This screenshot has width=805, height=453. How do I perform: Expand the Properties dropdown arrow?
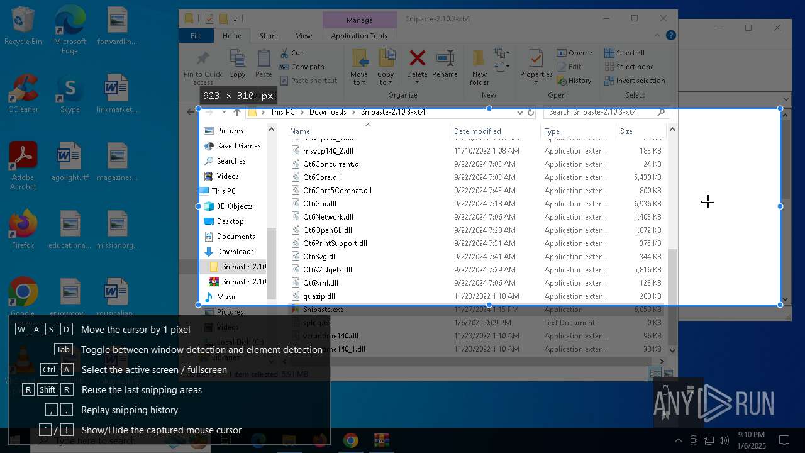pyautogui.click(x=536, y=82)
